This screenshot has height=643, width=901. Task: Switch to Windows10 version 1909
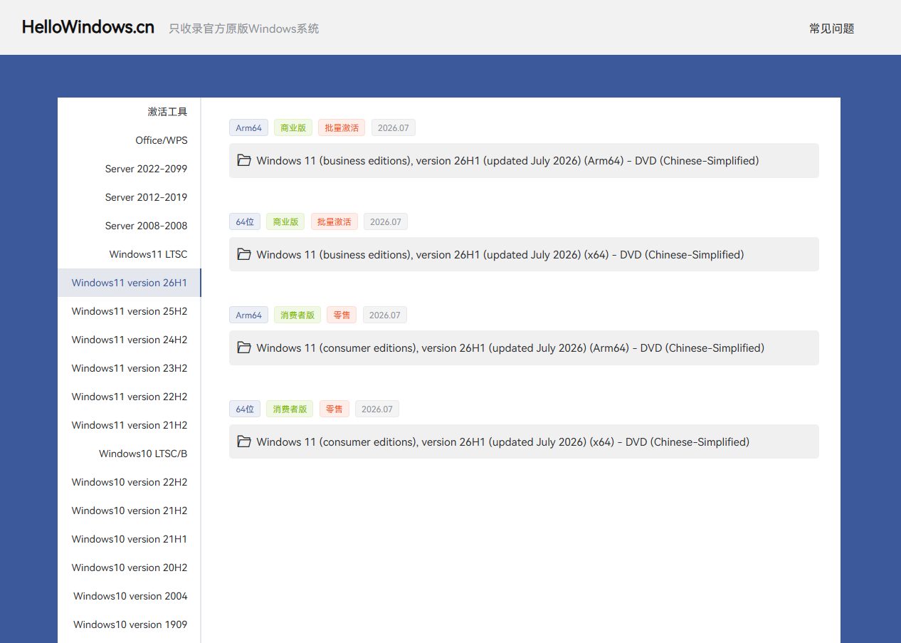130,624
